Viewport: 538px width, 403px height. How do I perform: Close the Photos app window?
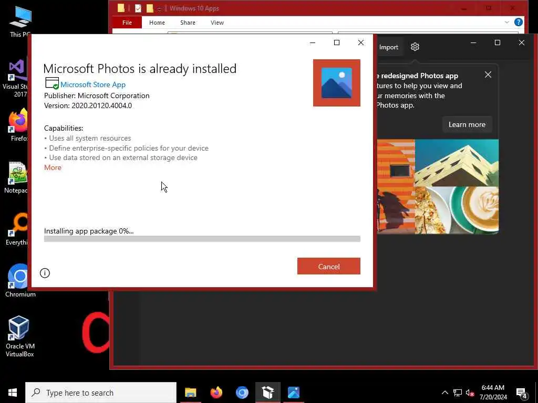(x=522, y=43)
